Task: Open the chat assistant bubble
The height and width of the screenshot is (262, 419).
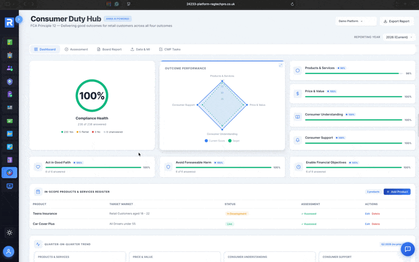Action: (x=407, y=249)
